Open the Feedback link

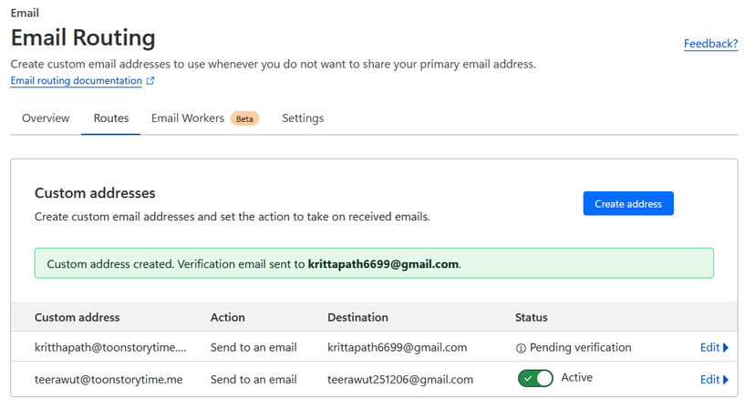pos(710,44)
